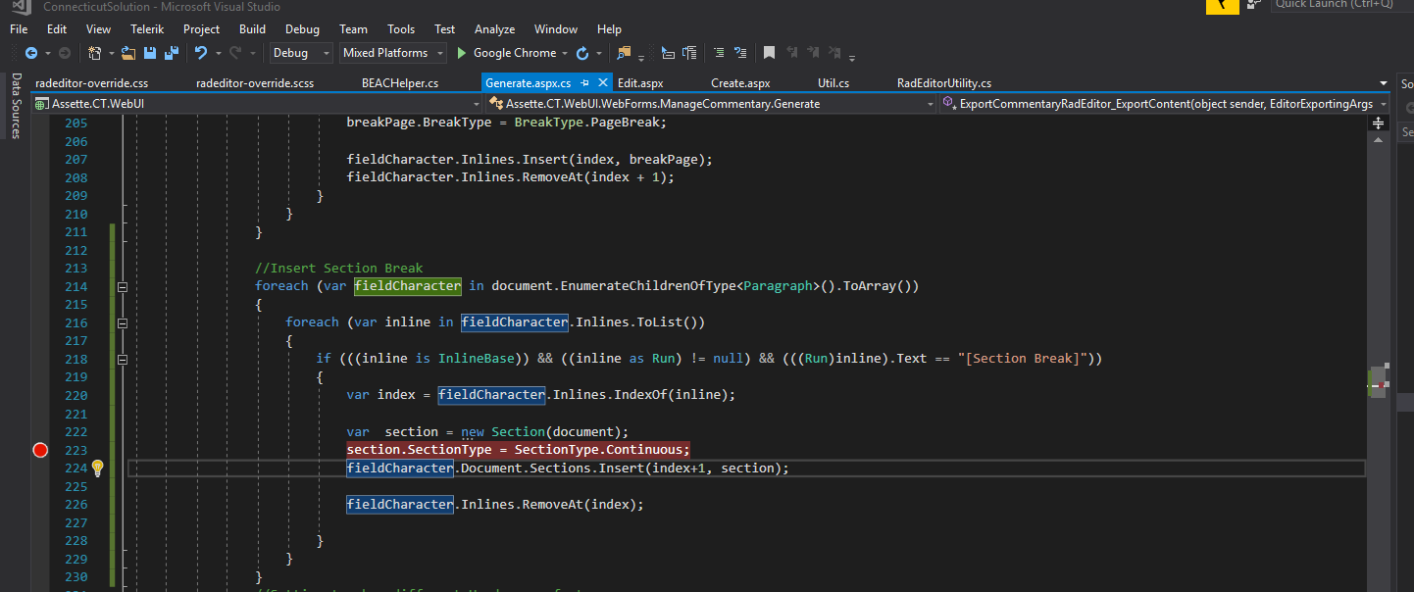The height and width of the screenshot is (592, 1414).
Task: Remove the red breakpoint on line 223
Action: click(40, 450)
